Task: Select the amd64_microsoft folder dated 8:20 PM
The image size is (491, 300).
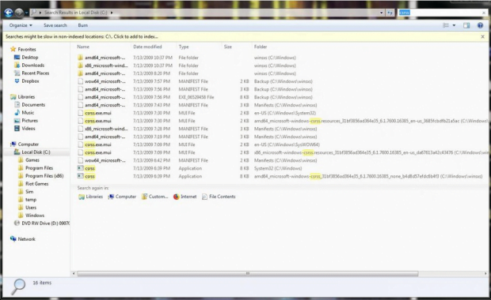Action: pos(105,73)
